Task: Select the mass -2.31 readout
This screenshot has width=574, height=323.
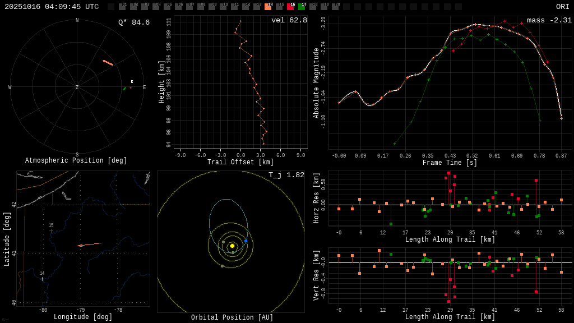Action: coord(549,20)
